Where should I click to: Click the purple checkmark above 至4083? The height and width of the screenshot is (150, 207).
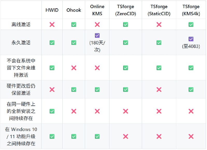point(191,39)
